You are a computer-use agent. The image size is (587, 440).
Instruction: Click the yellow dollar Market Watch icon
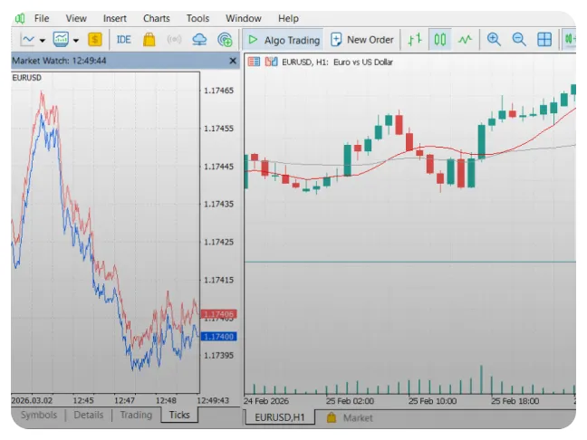tap(95, 40)
